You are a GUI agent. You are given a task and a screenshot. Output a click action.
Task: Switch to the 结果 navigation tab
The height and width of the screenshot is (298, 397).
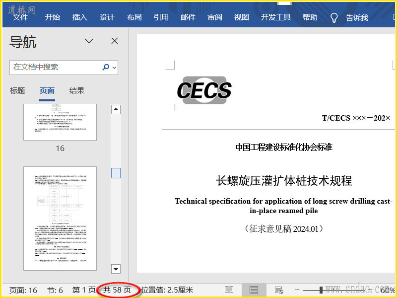(x=77, y=91)
